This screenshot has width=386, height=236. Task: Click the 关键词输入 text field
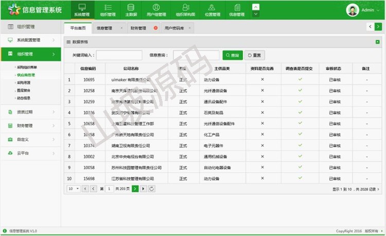[119, 55]
